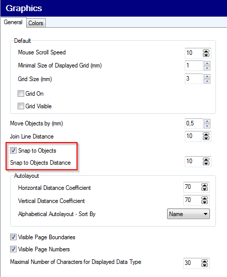227x277 pixels.
Task: Decrease Vertical Distance Coefficient value
Action: 204,202
